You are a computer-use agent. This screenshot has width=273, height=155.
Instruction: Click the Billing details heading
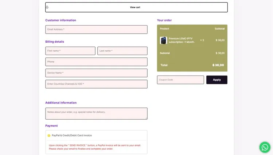tap(55, 42)
